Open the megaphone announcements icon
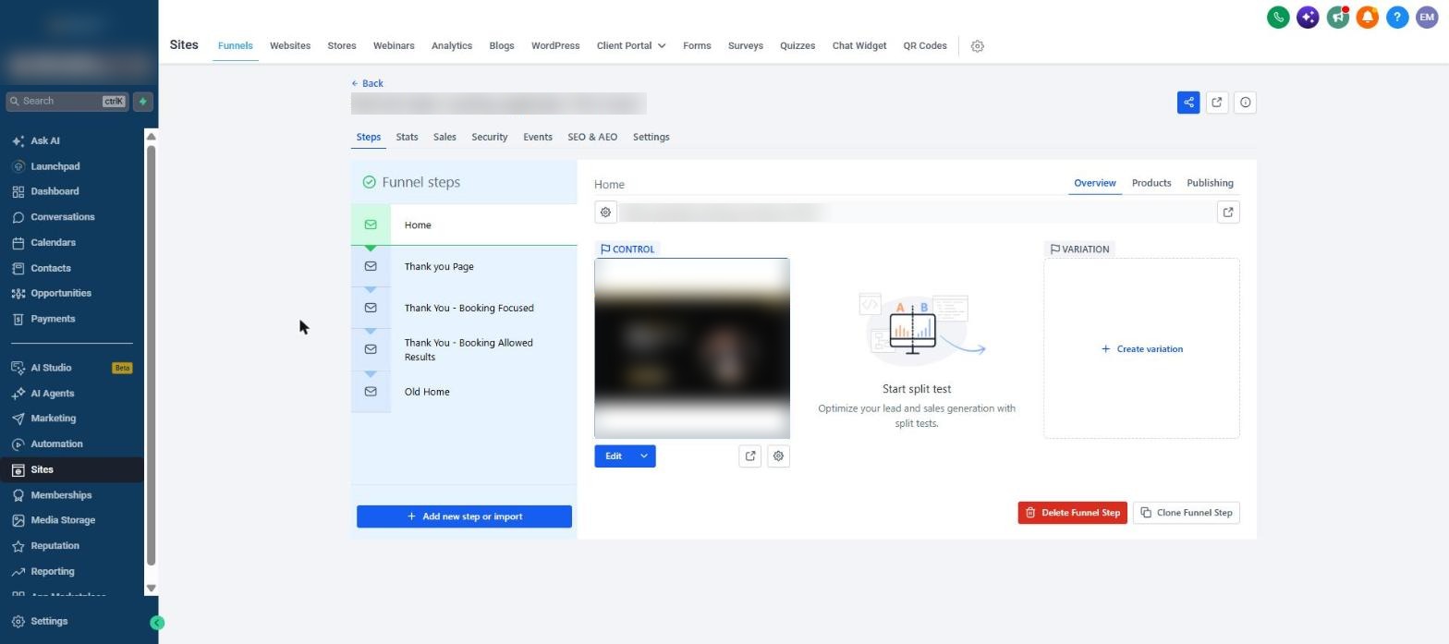1449x644 pixels. coord(1337,17)
